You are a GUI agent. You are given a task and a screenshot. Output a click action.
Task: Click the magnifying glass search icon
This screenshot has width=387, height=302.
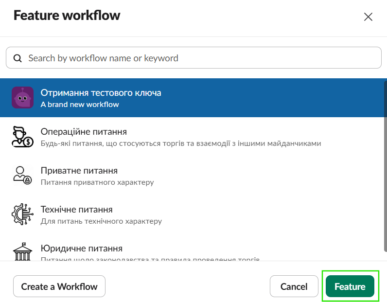pos(18,58)
